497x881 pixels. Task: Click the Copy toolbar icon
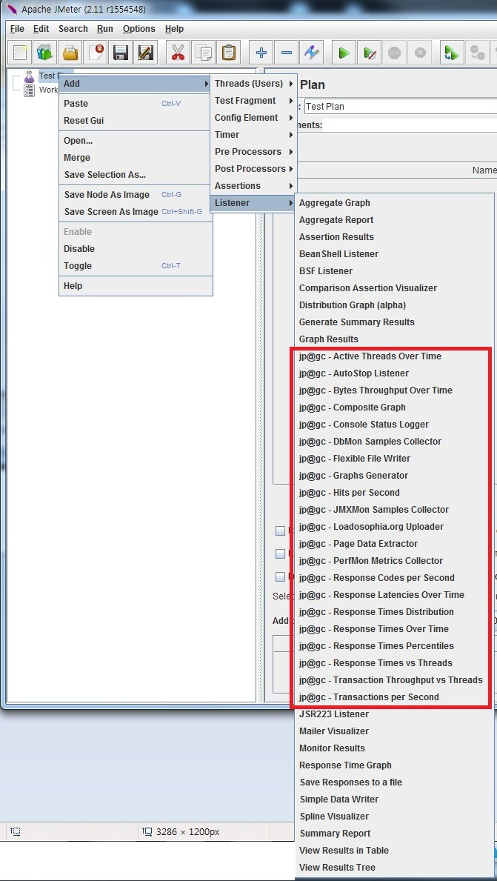[x=203, y=53]
